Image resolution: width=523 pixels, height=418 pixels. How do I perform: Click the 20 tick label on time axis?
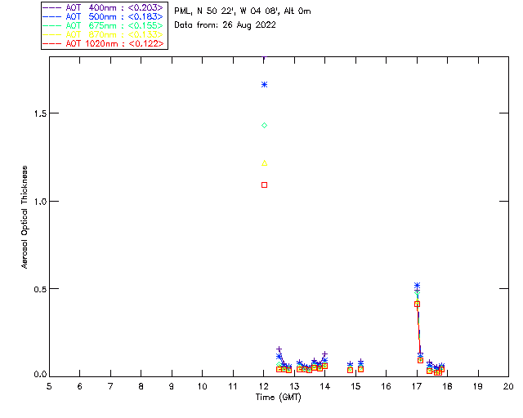tap(507, 385)
